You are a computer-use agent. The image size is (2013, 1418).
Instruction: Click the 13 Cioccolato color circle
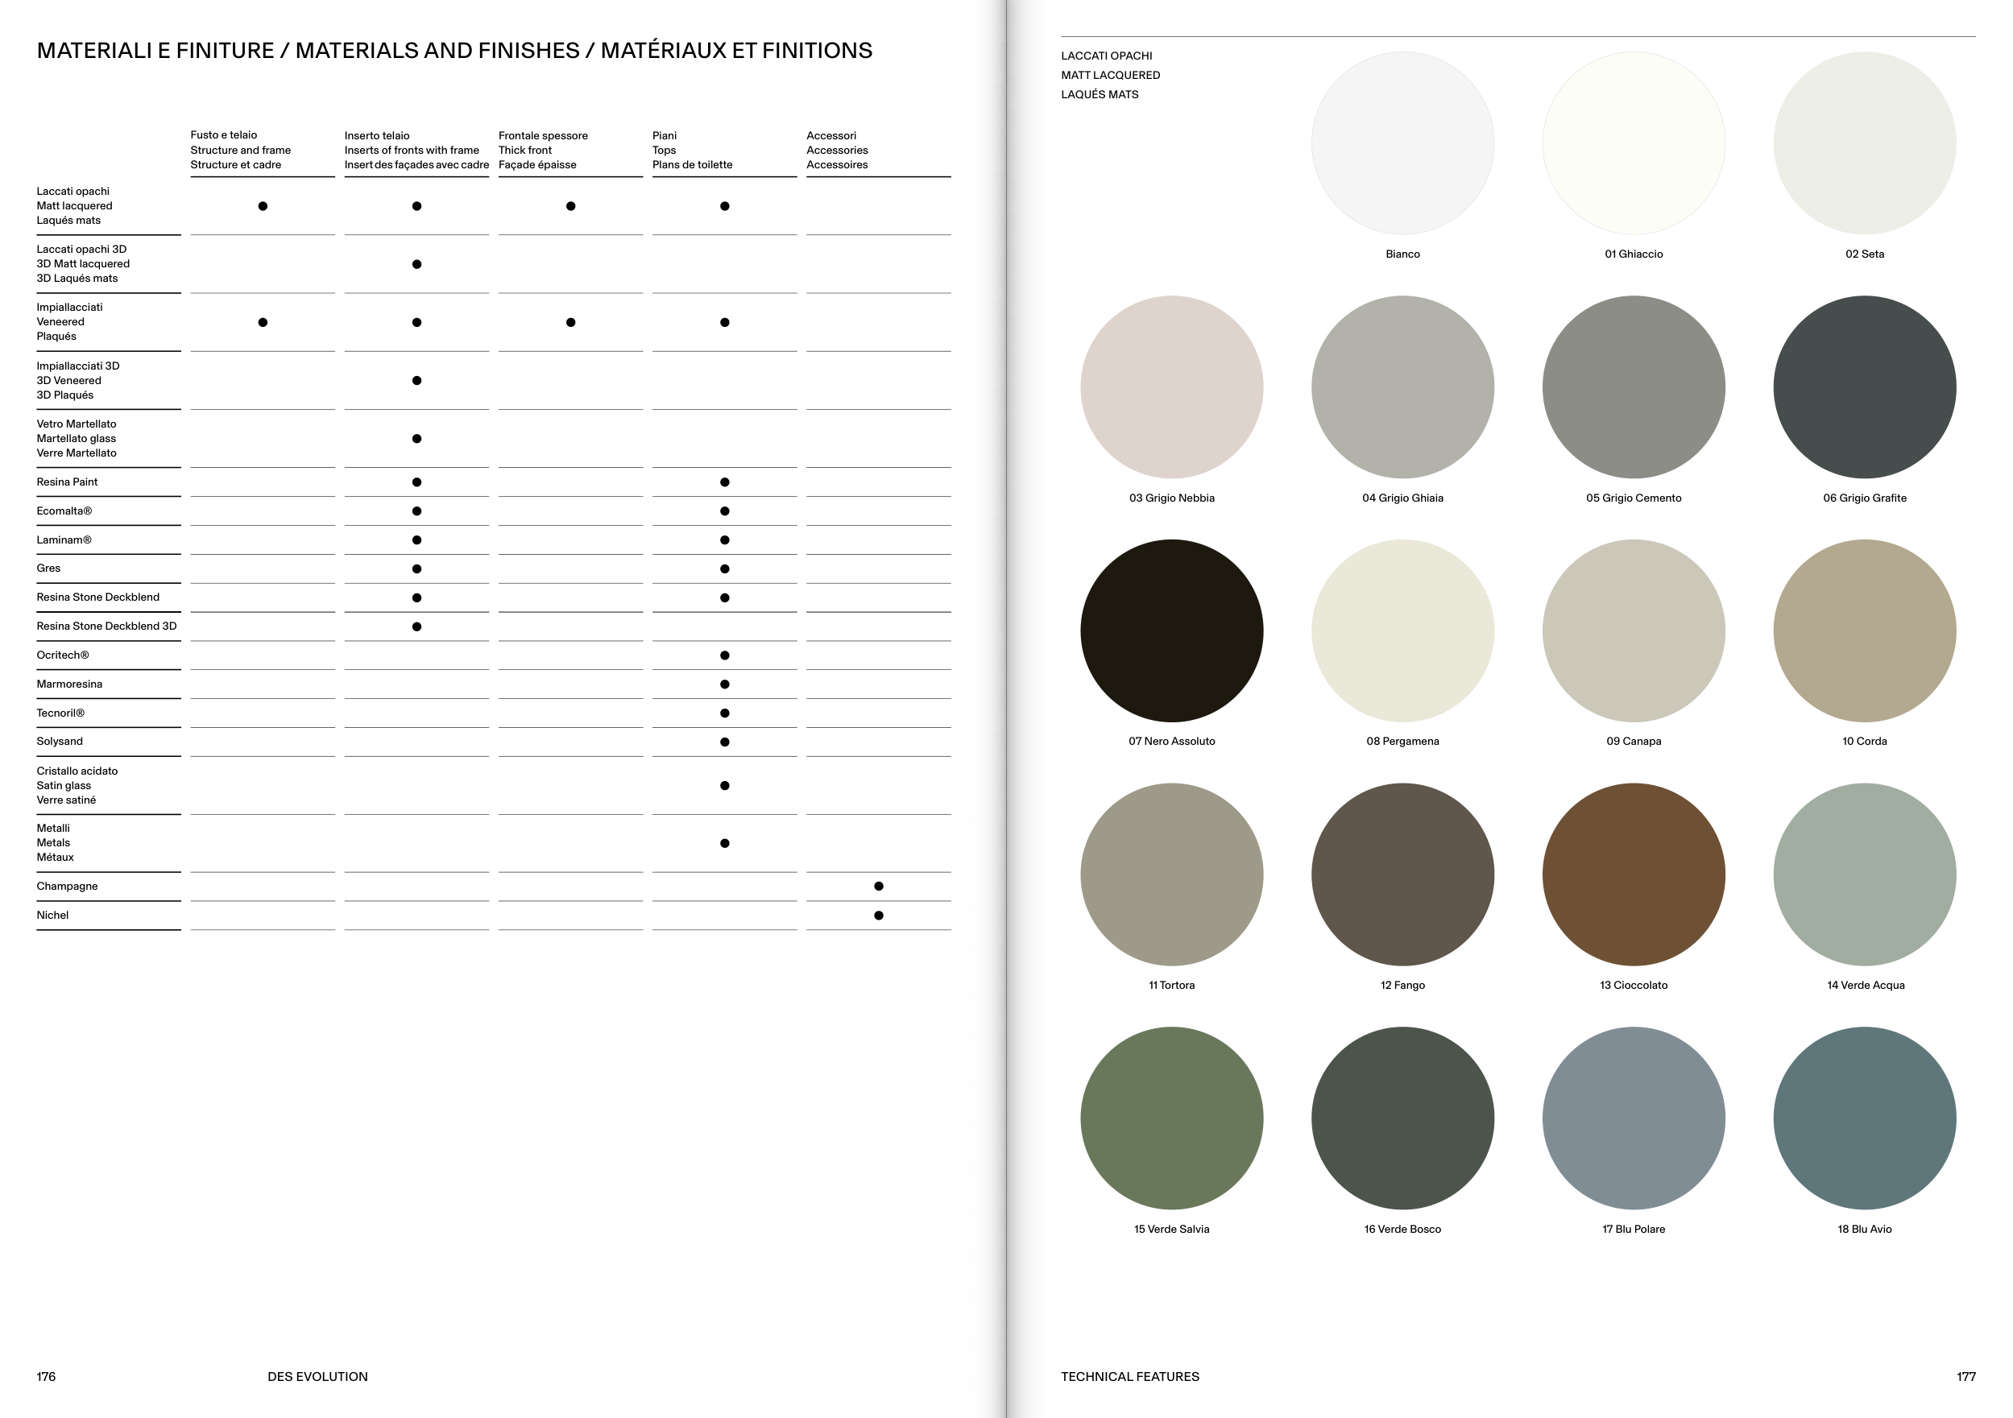1634,874
